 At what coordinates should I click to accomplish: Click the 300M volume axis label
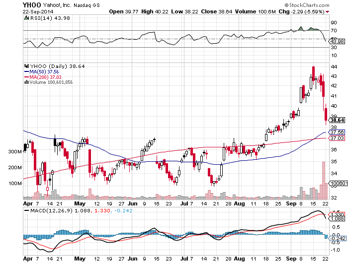point(15,152)
